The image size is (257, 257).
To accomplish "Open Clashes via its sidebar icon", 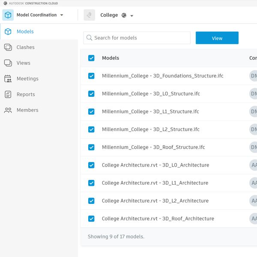I will 8,48.
